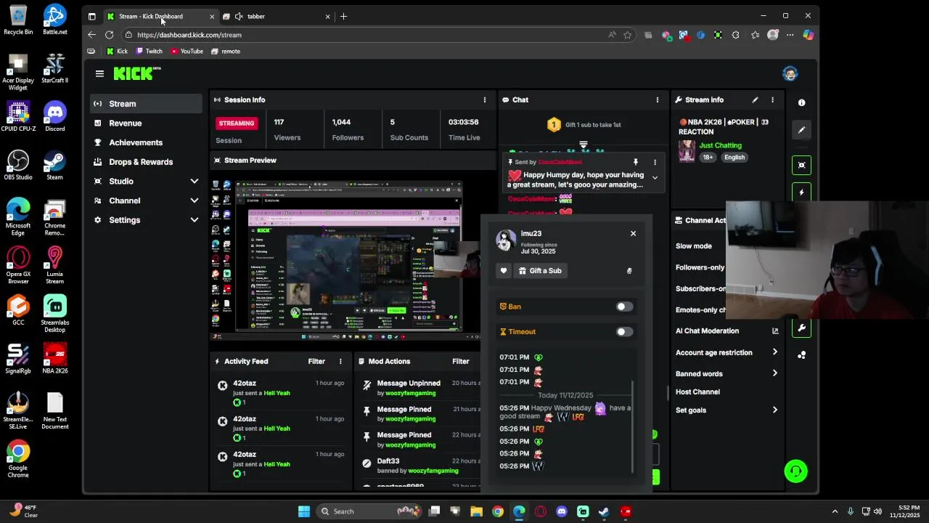This screenshot has width=929, height=523.
Task: Open Session Info three-dot menu
Action: pos(485,100)
